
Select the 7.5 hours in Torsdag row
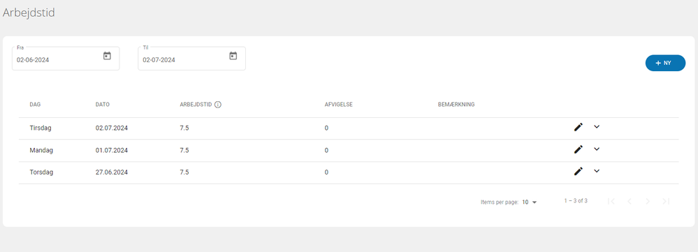[184, 172]
